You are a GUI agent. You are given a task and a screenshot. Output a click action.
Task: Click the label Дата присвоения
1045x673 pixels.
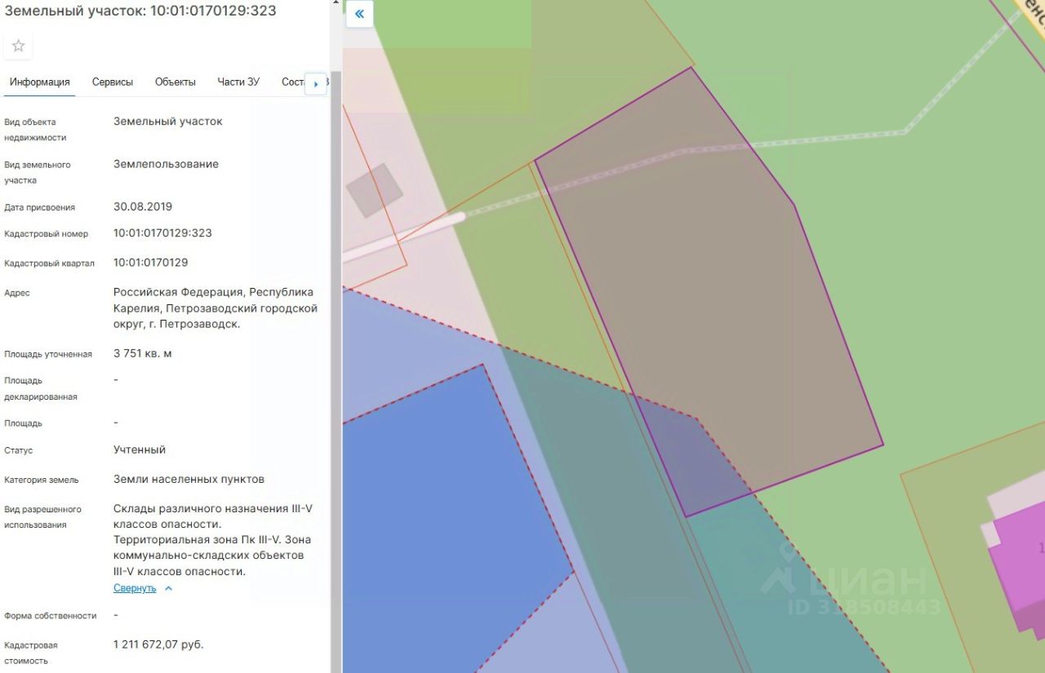(x=39, y=208)
